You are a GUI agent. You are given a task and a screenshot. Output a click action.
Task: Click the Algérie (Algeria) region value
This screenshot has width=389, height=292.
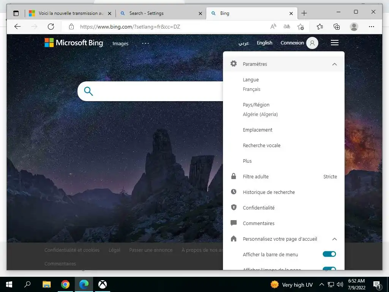[260, 114]
